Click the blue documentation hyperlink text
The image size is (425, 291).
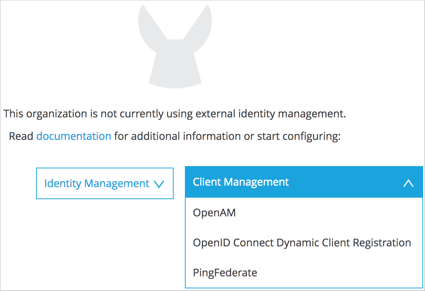point(73,136)
